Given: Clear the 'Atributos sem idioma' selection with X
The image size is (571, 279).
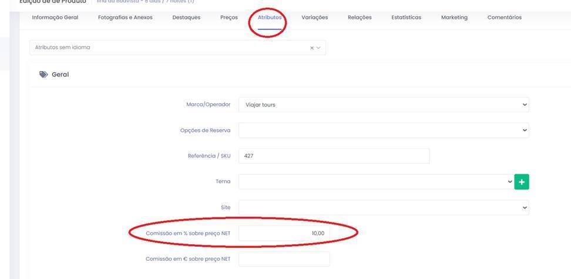Looking at the screenshot, I should point(312,48).
